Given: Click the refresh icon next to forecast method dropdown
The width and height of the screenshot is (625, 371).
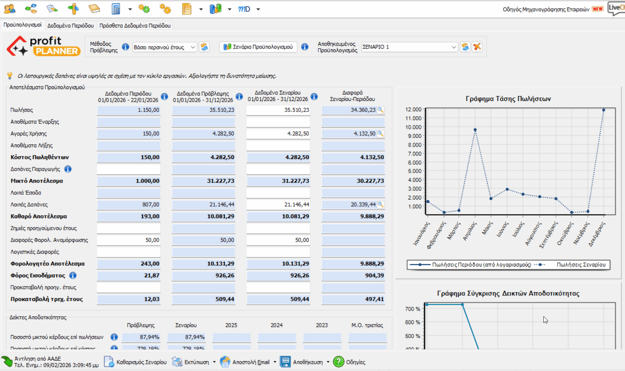Looking at the screenshot, I should 204,47.
